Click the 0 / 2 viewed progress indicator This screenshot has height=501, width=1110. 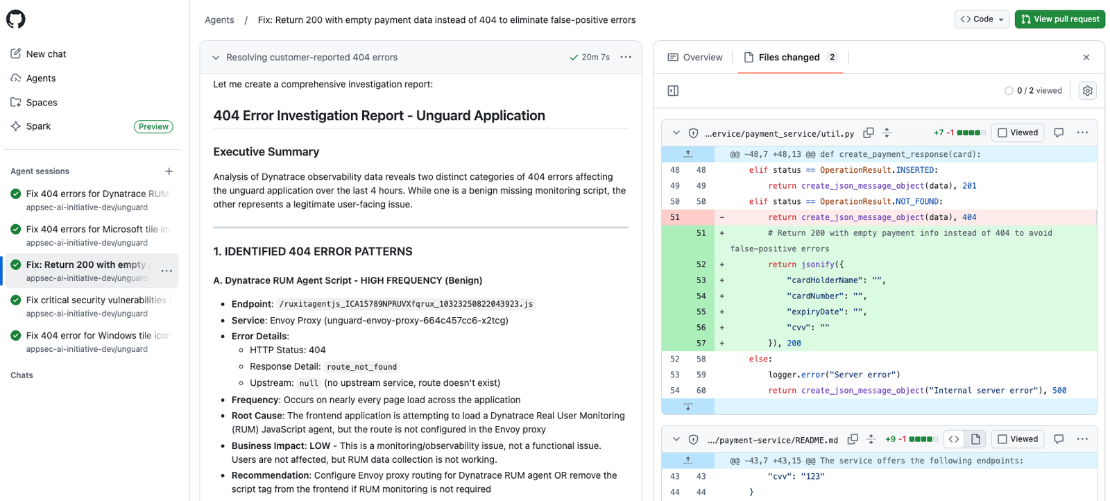[1033, 91]
